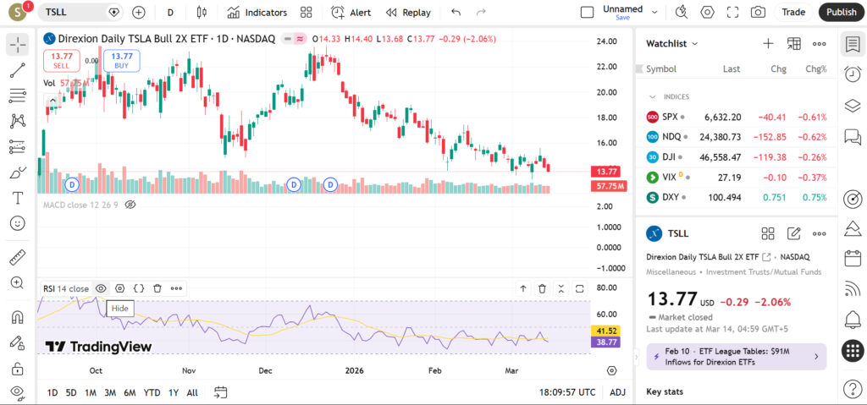Image resolution: width=867 pixels, height=405 pixels.
Task: Open the Measure ruler tool
Action: click(x=17, y=257)
